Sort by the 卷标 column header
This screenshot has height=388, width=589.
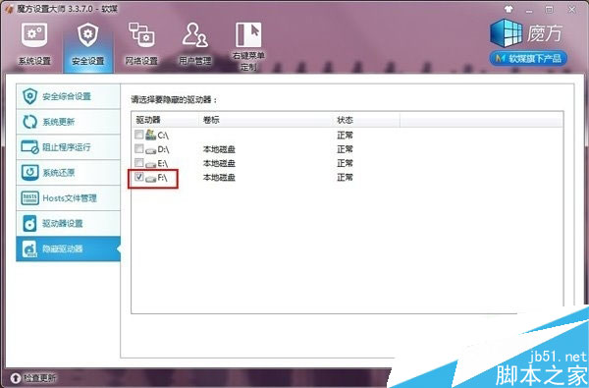(265, 120)
